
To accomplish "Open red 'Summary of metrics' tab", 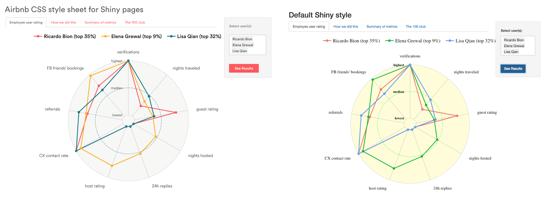I will click(100, 22).
